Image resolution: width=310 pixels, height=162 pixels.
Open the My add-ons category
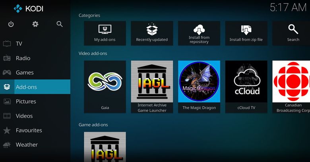pyautogui.click(x=105, y=33)
